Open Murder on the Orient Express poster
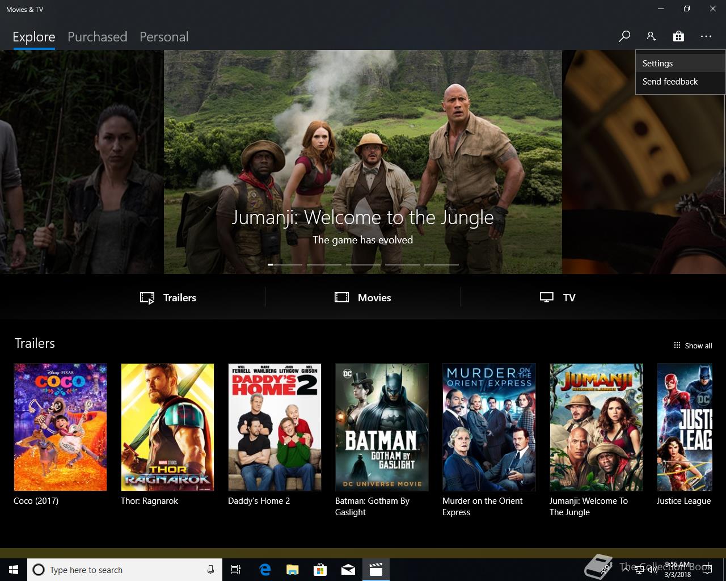This screenshot has width=726, height=581. click(489, 427)
